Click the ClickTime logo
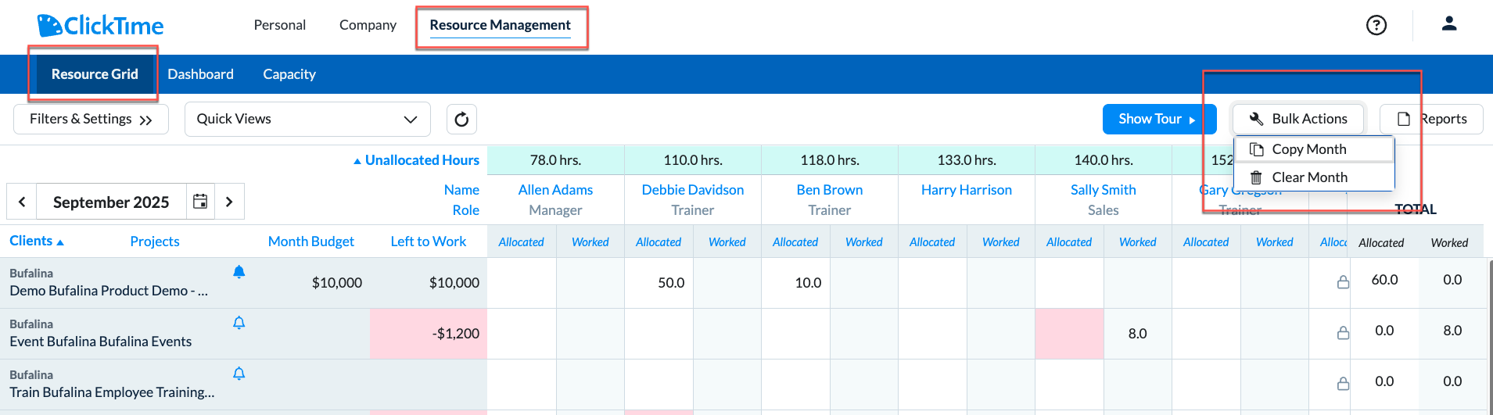The height and width of the screenshot is (415, 1493). click(x=100, y=26)
